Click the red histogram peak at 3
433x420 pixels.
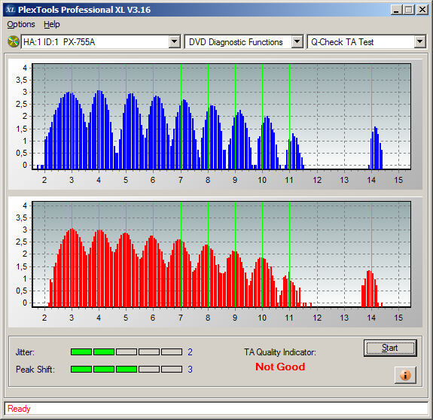[72, 268]
